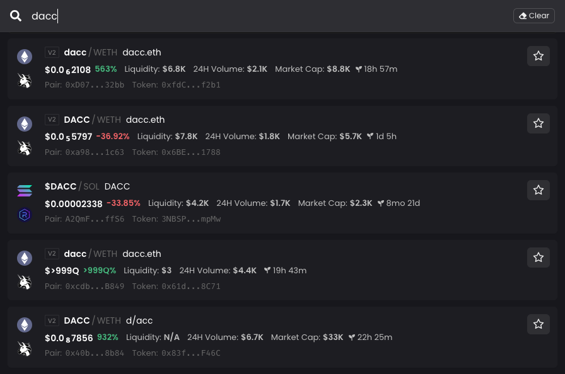The height and width of the screenshot is (374, 565).
Task: Click Uniswap icon on the 19h 43m pair
Action: pyautogui.click(x=25, y=282)
